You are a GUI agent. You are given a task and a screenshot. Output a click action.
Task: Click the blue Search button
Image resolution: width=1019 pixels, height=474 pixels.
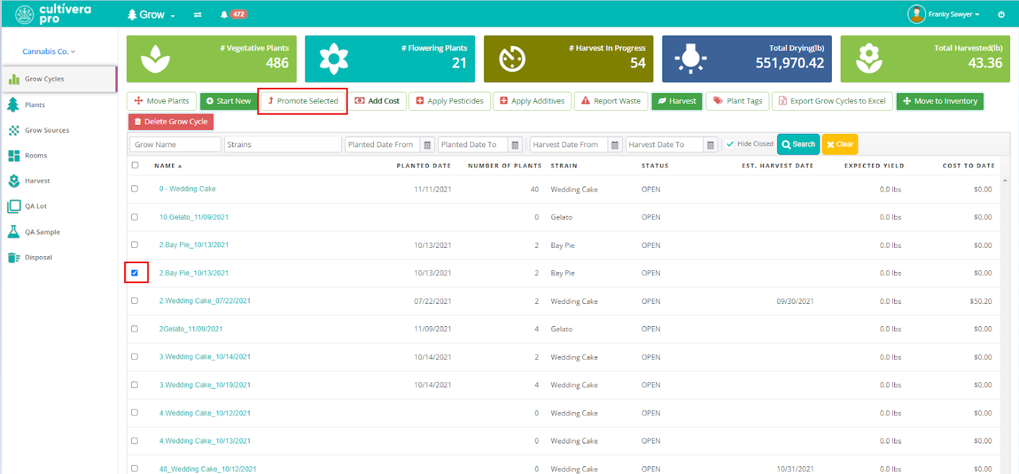pyautogui.click(x=799, y=145)
